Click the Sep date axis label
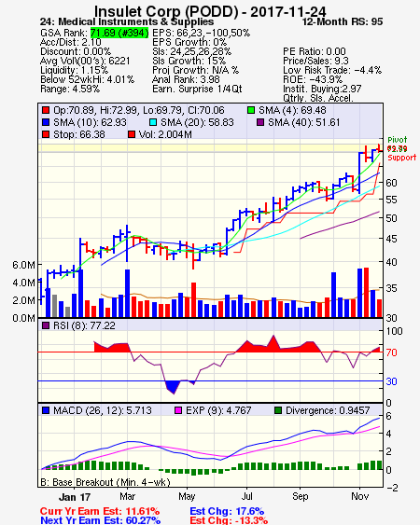The width and height of the screenshot is (420, 525). (x=300, y=496)
